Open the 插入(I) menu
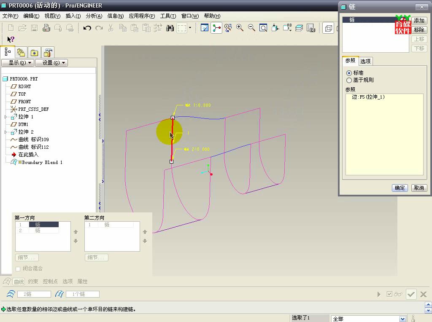The width and height of the screenshot is (432, 322). (73, 16)
